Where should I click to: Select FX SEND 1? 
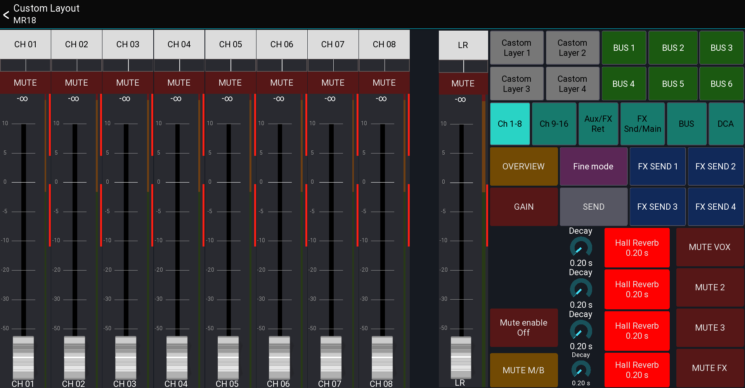tap(657, 166)
